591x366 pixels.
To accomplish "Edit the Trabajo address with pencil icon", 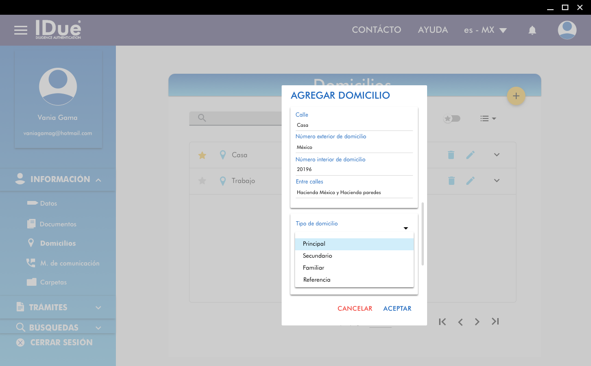I will (x=470, y=181).
